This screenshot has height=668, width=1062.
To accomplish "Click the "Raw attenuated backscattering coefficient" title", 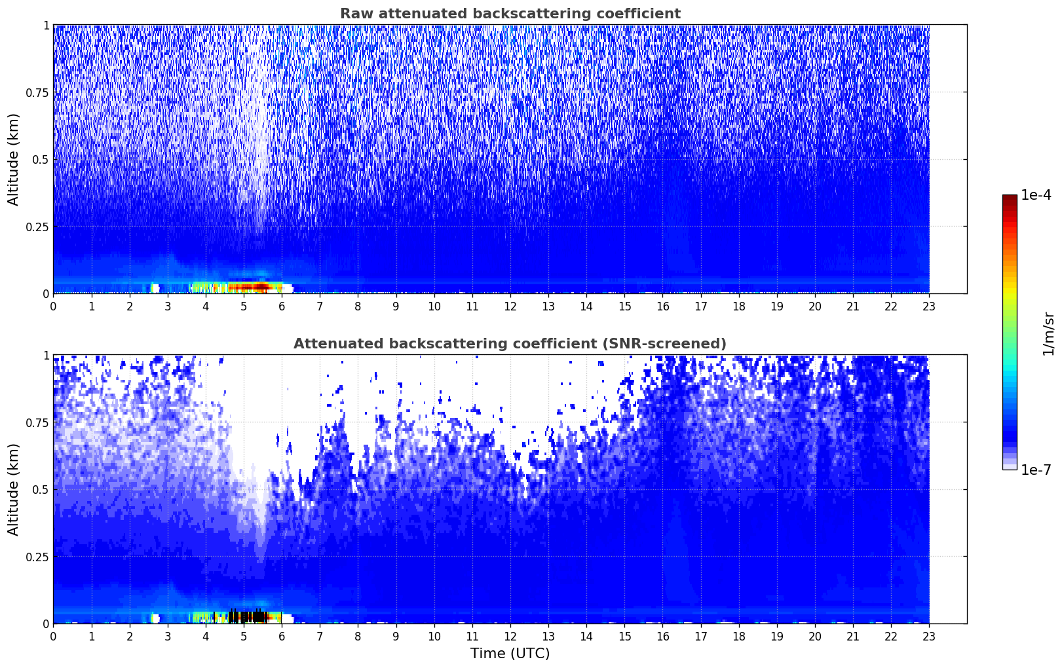I will tap(510, 14).
